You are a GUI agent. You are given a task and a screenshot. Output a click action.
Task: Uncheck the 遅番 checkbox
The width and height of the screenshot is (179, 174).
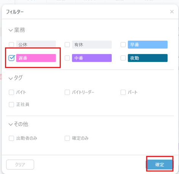tap(11, 58)
